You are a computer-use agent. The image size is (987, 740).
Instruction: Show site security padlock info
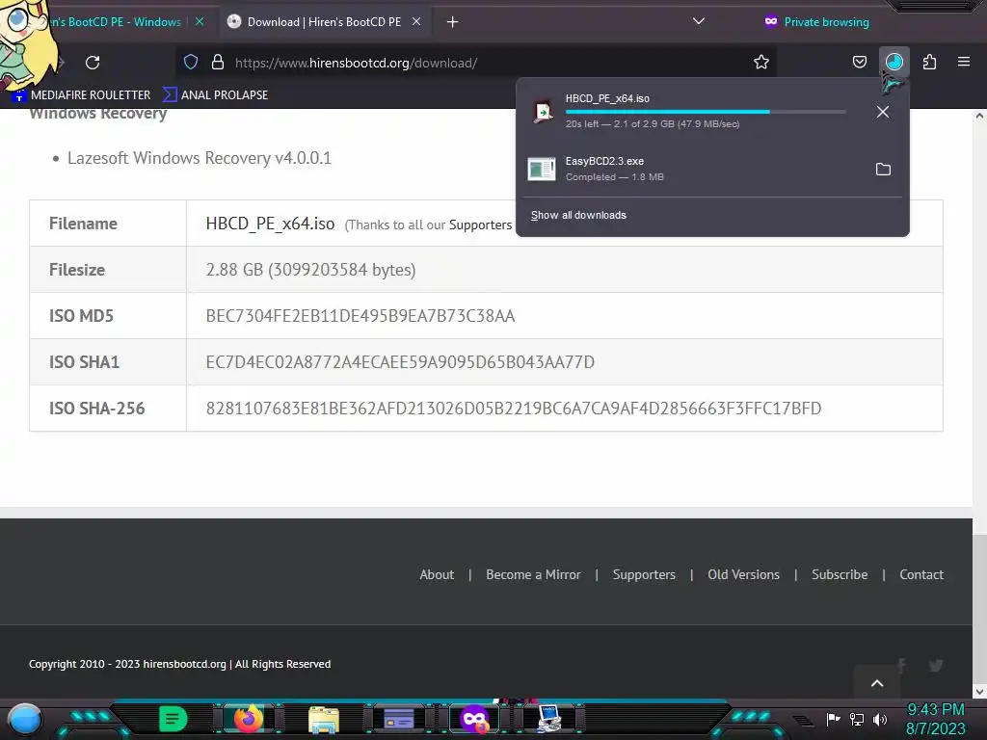pyautogui.click(x=218, y=62)
